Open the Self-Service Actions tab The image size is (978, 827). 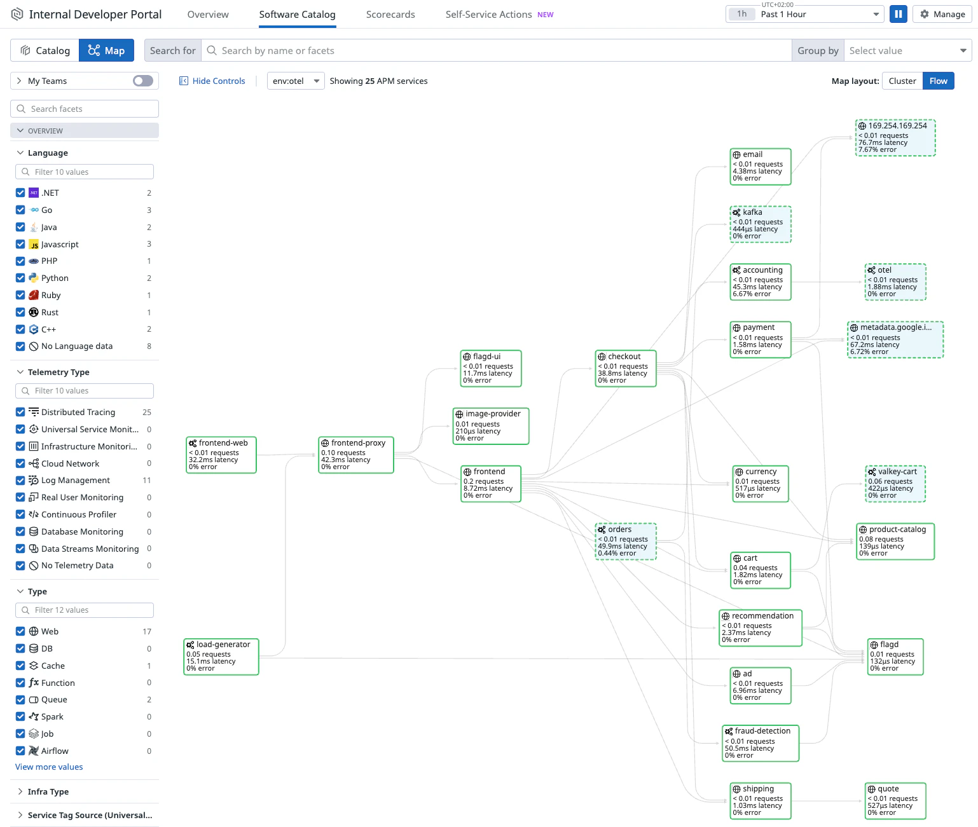tap(499, 14)
